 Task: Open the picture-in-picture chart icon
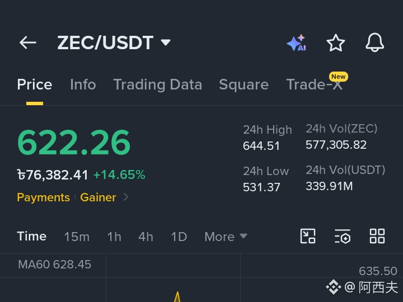pos(308,236)
